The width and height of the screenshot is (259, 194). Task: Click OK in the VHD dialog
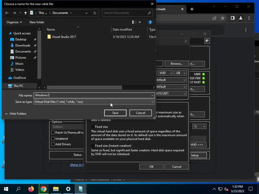pos(152,167)
